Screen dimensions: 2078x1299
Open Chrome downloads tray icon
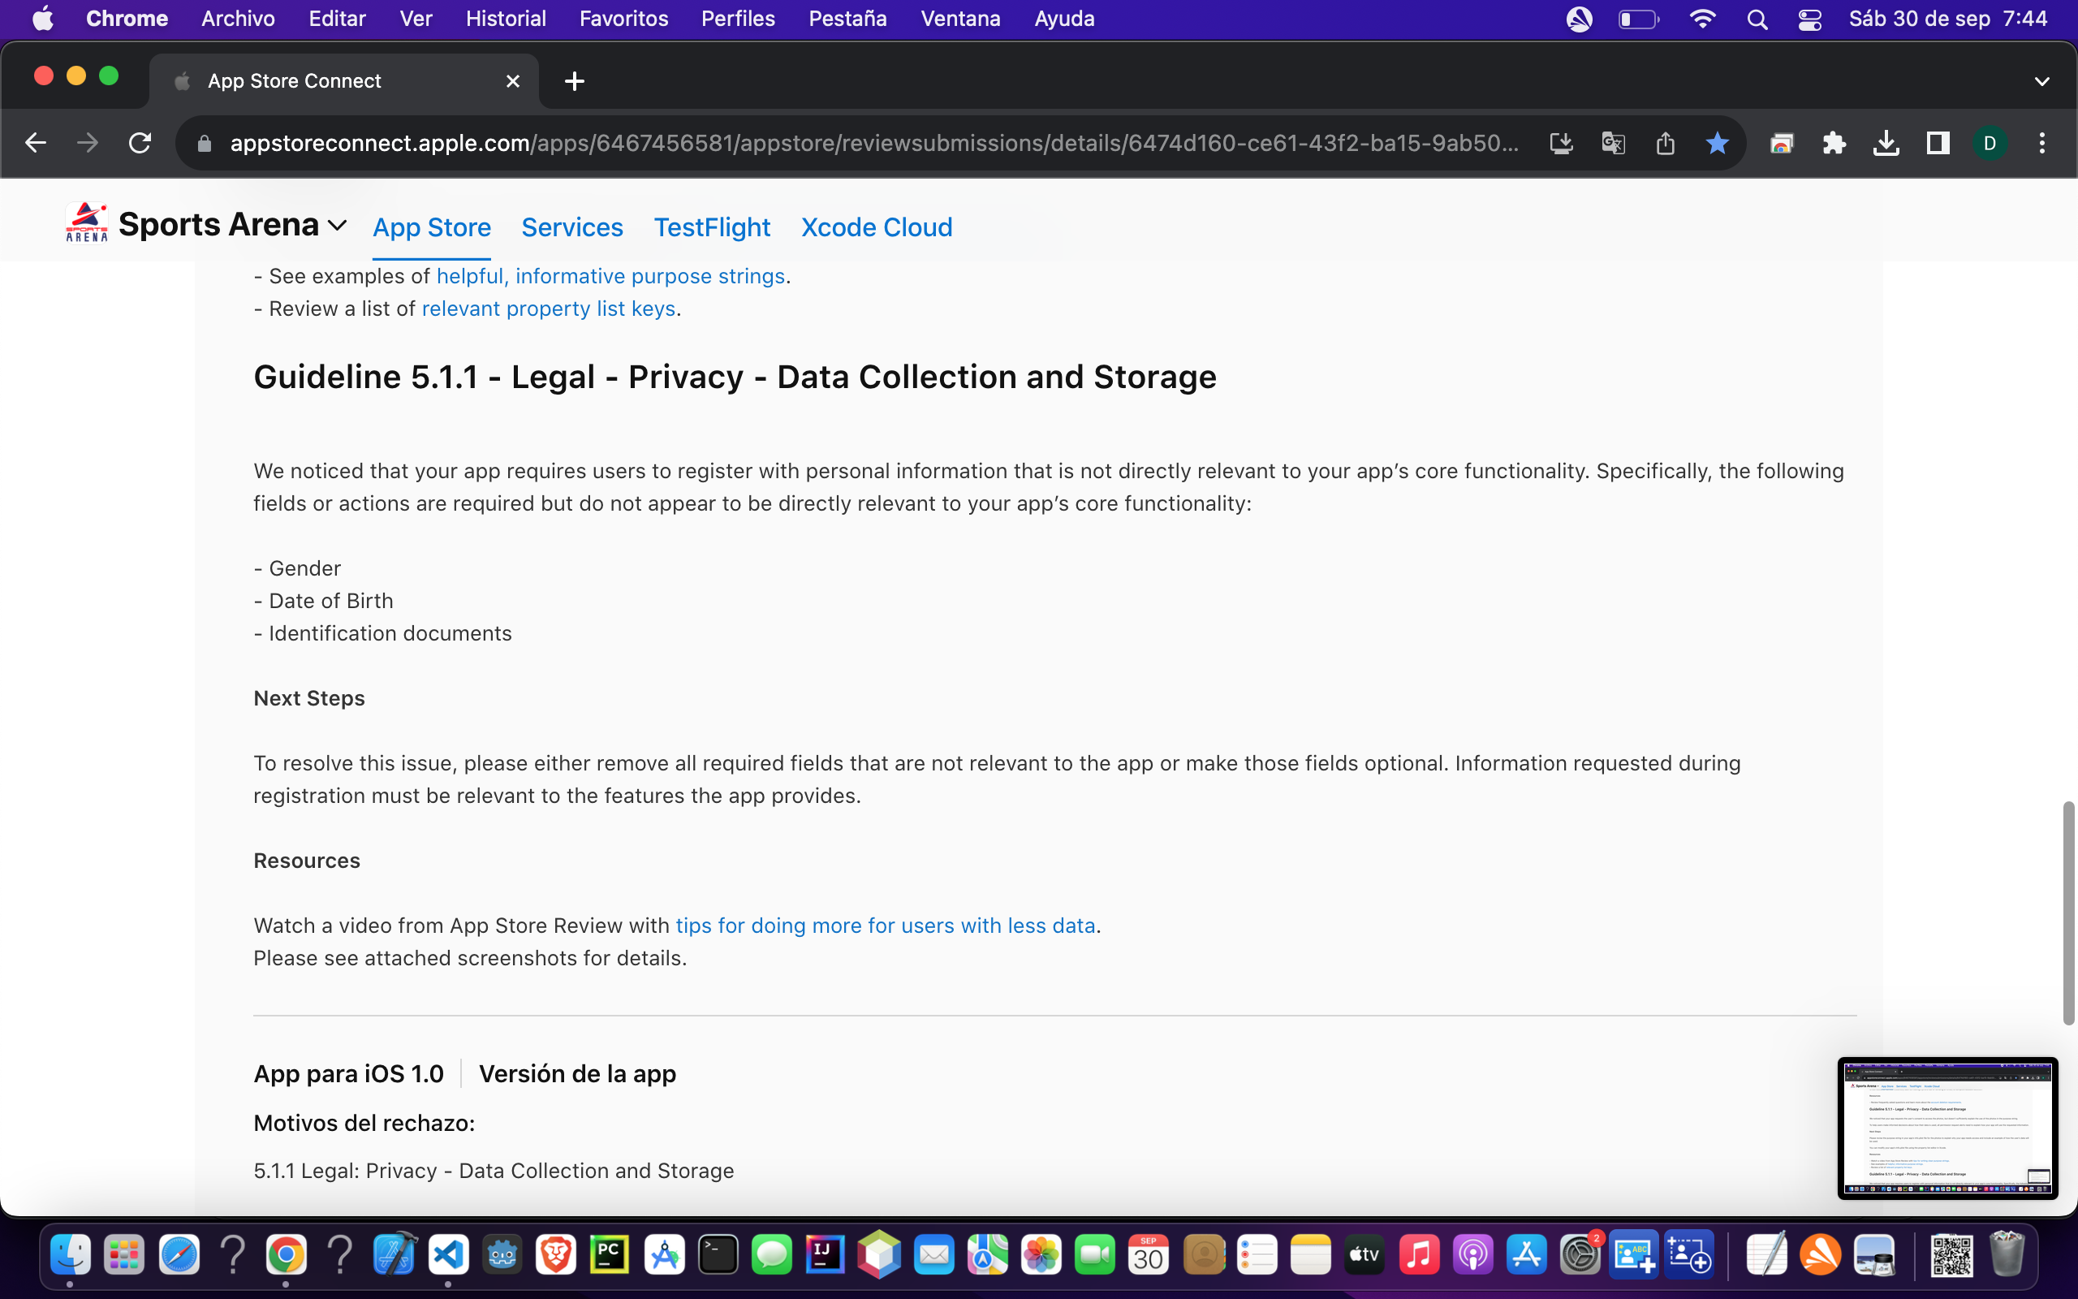pyautogui.click(x=1886, y=143)
